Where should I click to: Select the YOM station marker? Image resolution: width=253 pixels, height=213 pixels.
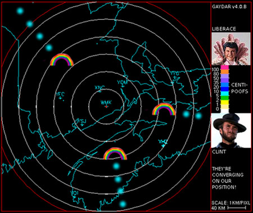(x=123, y=84)
